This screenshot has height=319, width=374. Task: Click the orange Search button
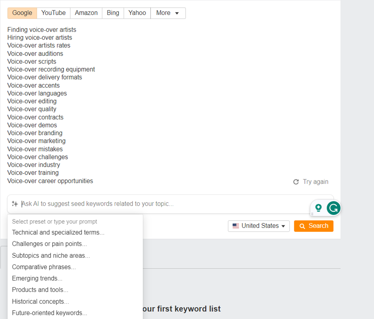click(314, 226)
